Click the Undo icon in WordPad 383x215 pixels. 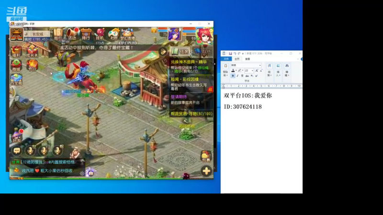235,54
